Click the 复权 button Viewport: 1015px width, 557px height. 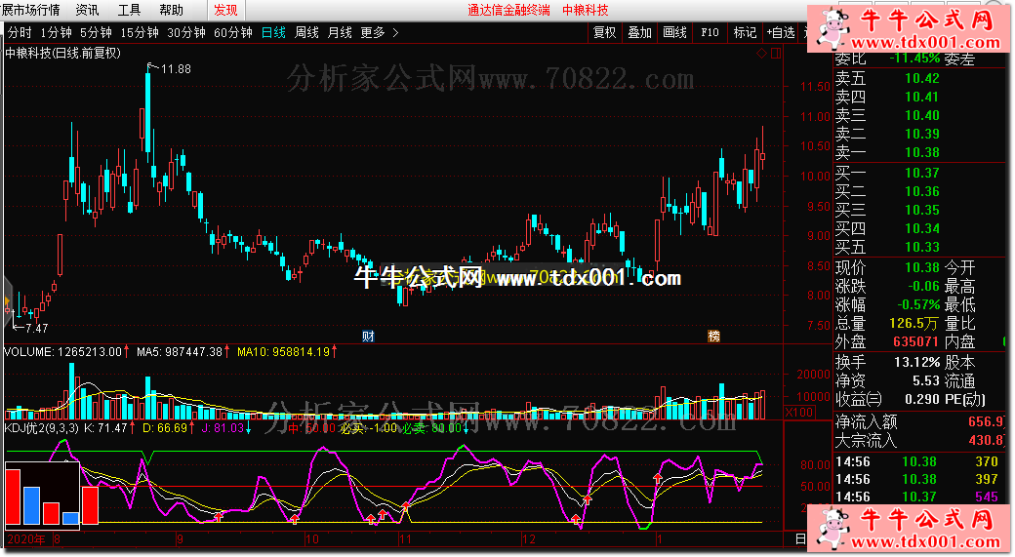pos(604,32)
